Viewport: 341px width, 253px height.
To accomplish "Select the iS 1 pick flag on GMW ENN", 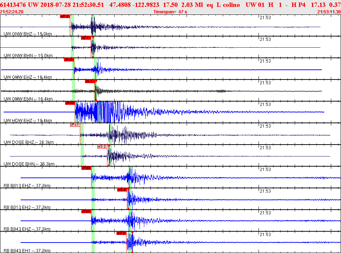I will [90, 82].
